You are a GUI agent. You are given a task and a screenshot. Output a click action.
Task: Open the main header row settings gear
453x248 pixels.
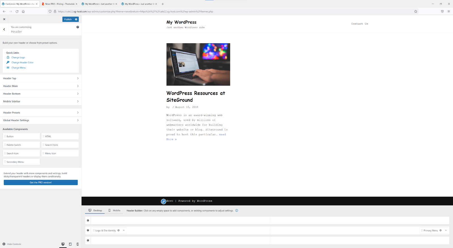click(88, 230)
